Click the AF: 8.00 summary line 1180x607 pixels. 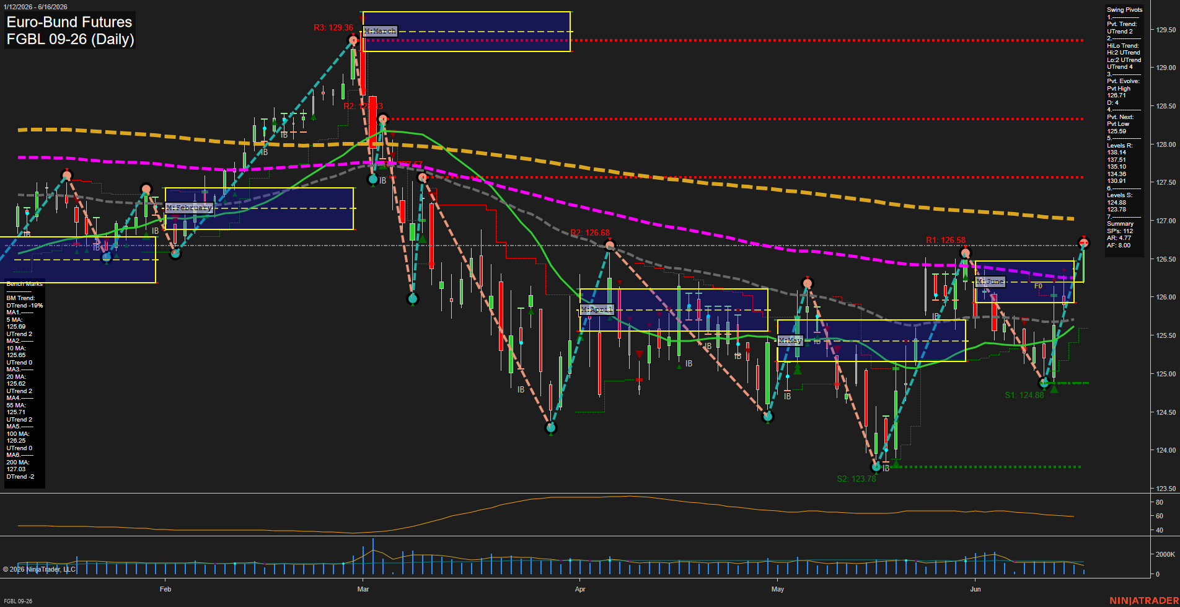point(1119,246)
